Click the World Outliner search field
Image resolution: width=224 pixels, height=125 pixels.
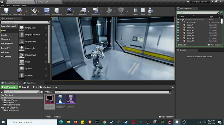(198, 13)
